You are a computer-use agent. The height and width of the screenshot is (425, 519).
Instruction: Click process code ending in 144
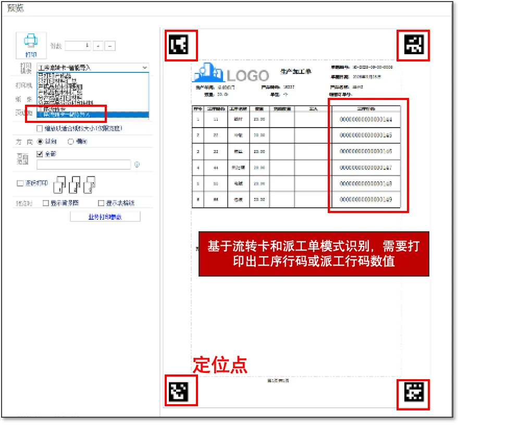[366, 119]
